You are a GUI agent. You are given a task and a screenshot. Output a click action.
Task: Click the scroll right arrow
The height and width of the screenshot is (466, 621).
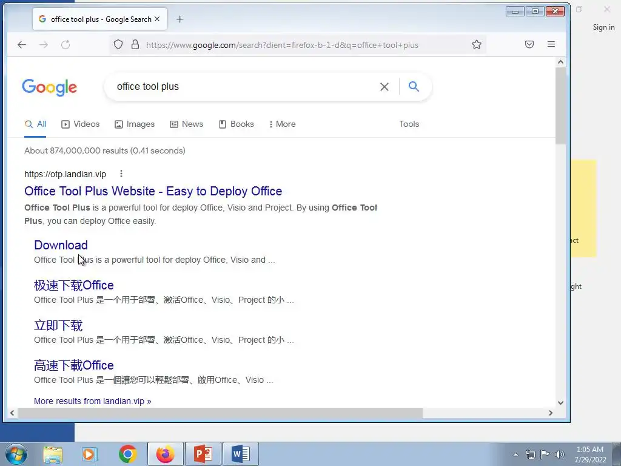(x=551, y=413)
